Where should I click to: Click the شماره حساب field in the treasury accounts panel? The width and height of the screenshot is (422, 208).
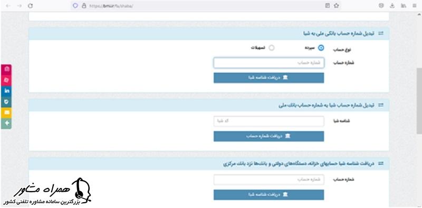(269, 180)
